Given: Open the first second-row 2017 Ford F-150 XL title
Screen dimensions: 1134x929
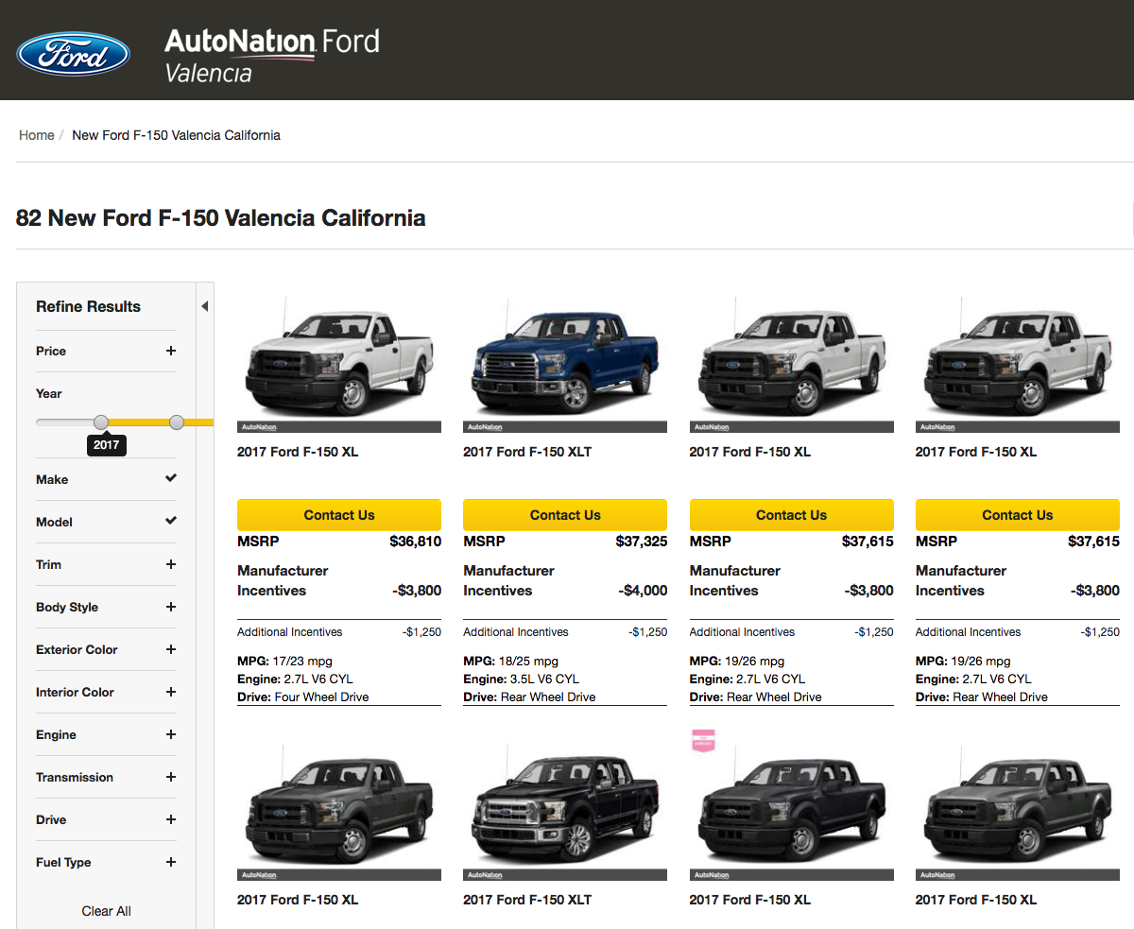Looking at the screenshot, I should coord(298,900).
